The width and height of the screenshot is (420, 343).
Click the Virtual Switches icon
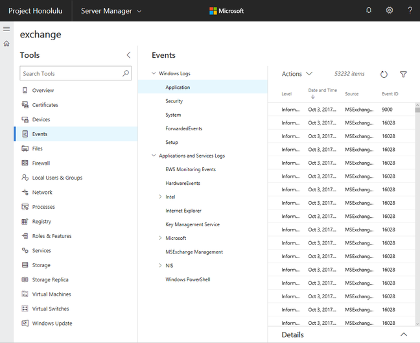click(25, 309)
